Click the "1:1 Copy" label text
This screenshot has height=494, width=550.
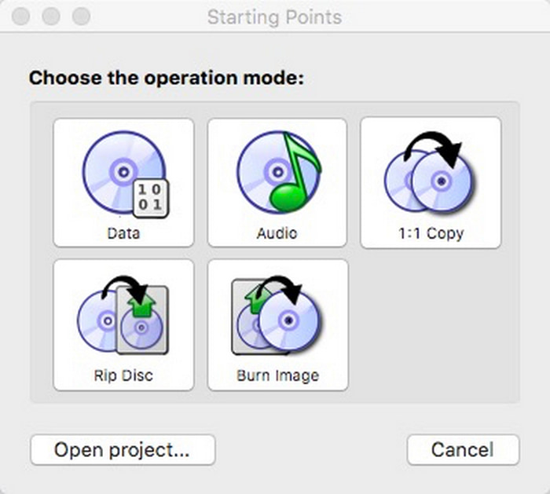point(430,233)
